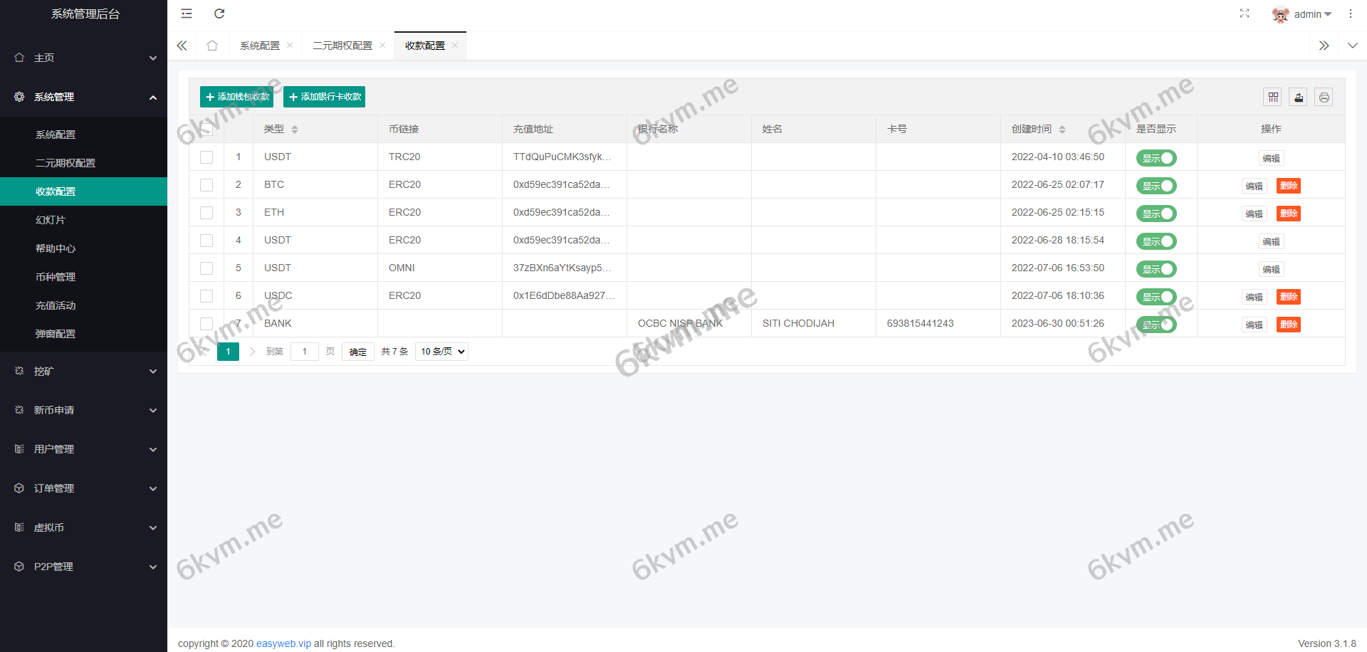Refresh the page using reload icon
Viewport: 1367px width, 652px height.
[219, 14]
